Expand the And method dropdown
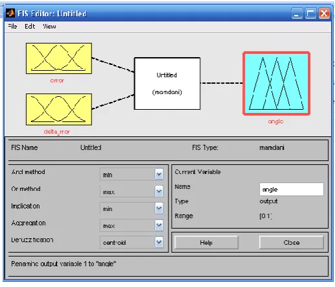This screenshot has height=287, width=335. [159, 174]
